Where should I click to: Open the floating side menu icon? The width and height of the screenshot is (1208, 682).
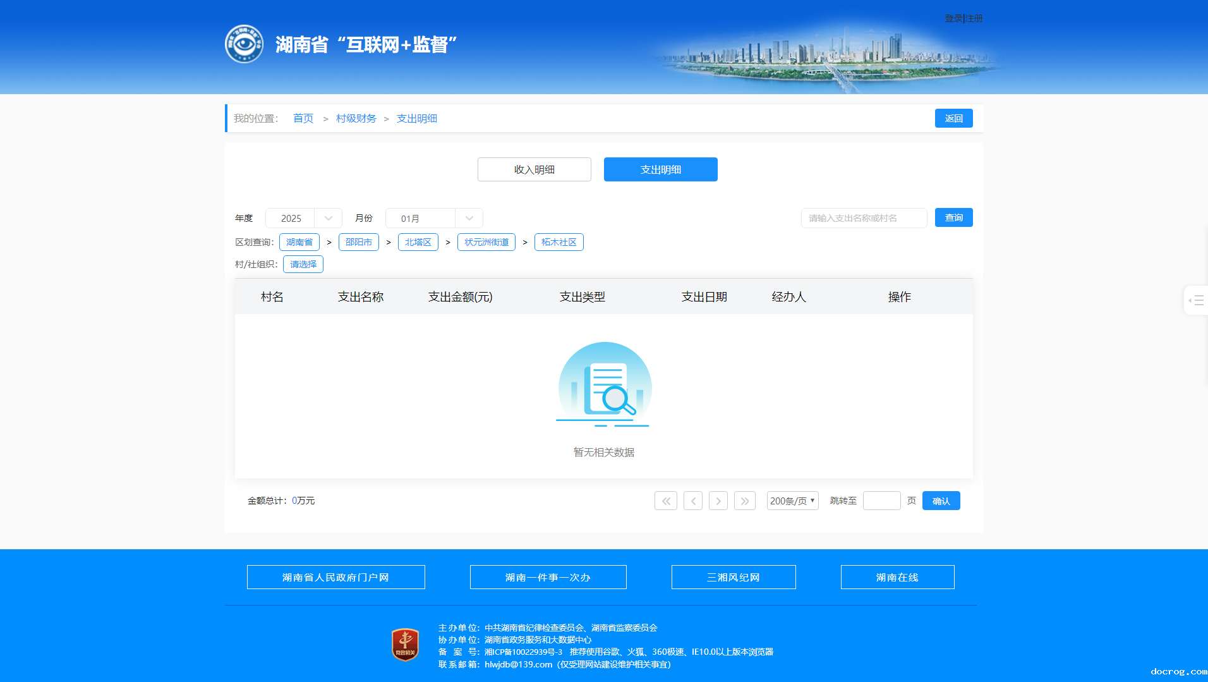coord(1196,301)
